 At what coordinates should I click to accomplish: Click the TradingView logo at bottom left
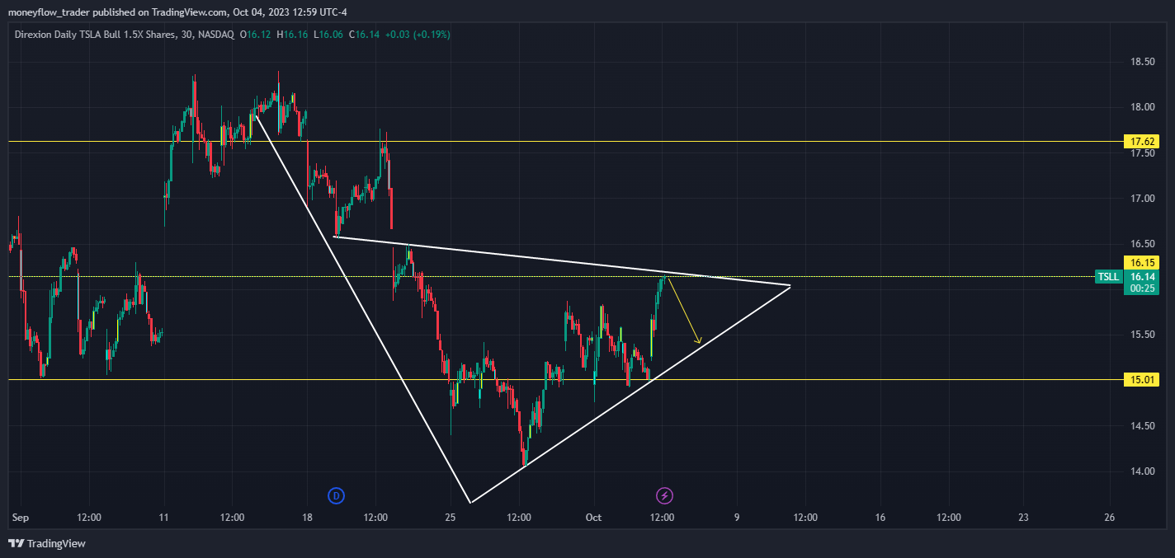coord(47,543)
